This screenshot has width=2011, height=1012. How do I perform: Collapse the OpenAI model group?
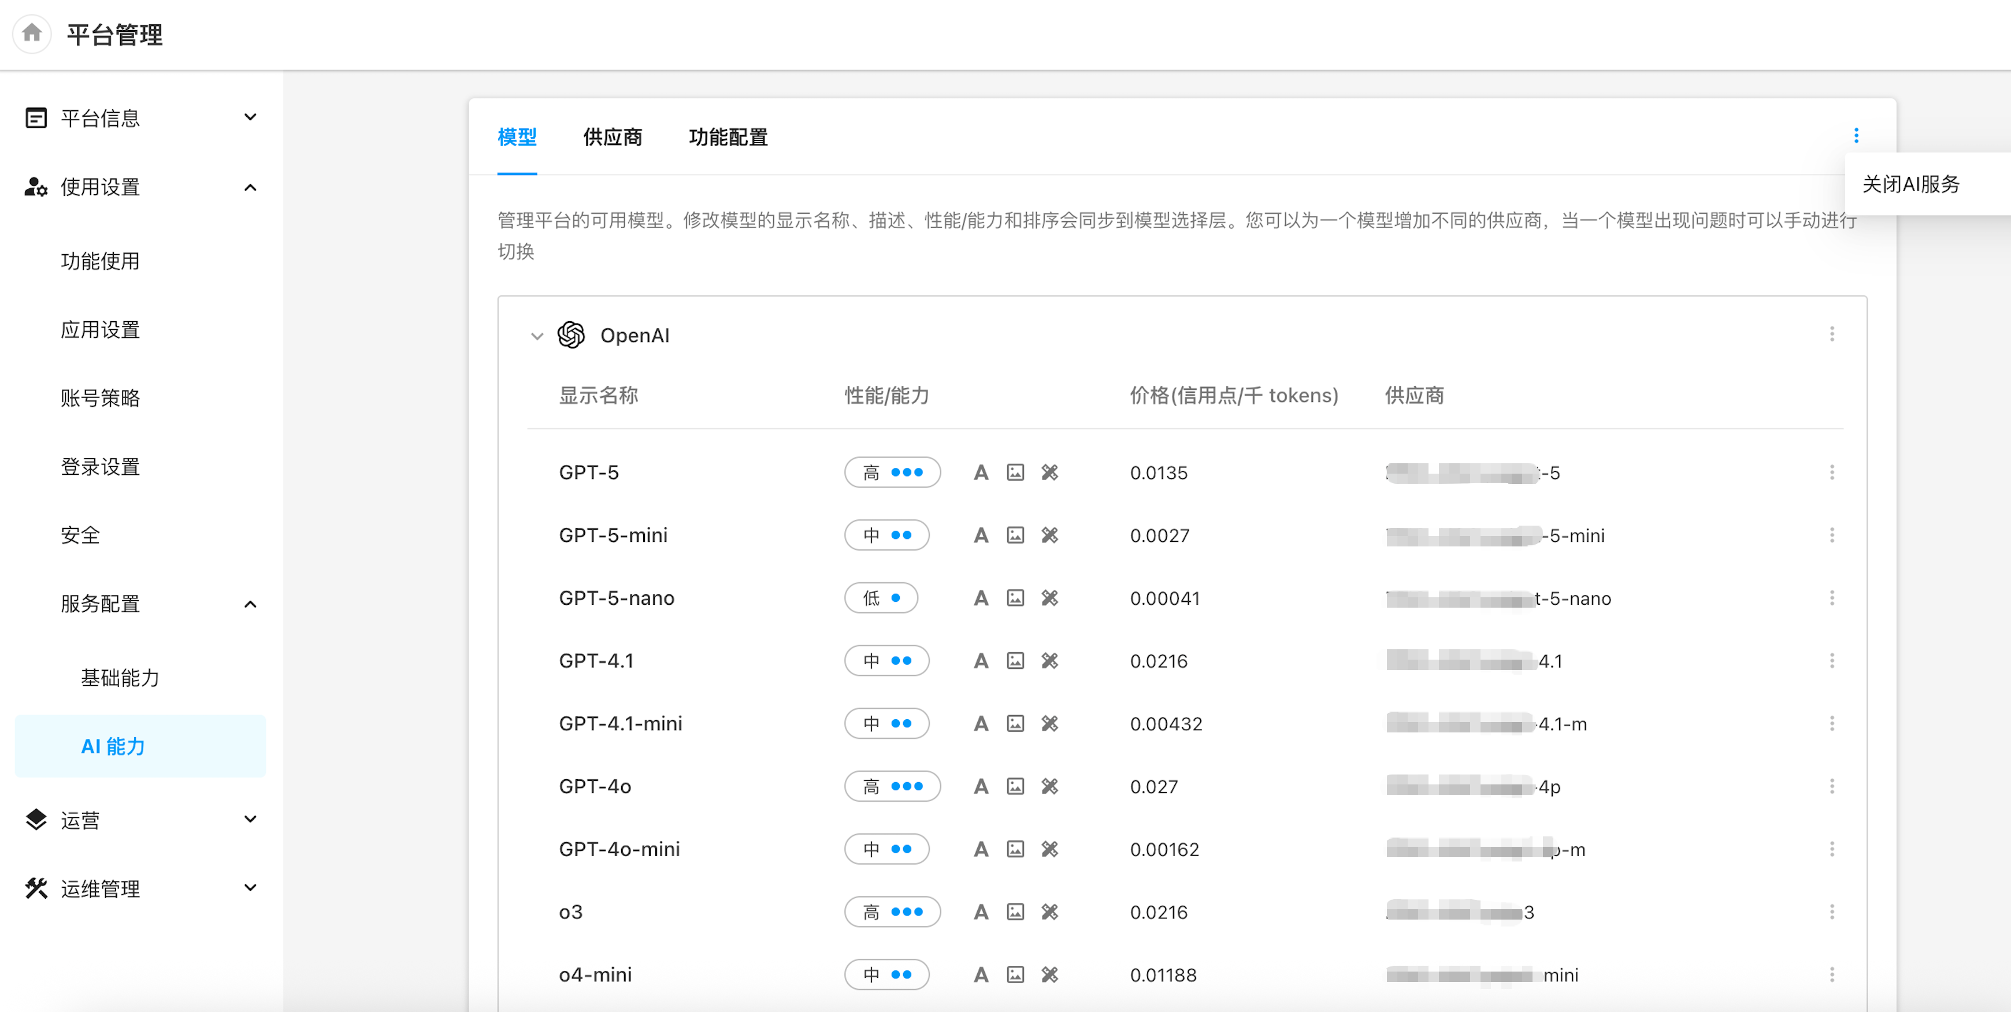[537, 336]
